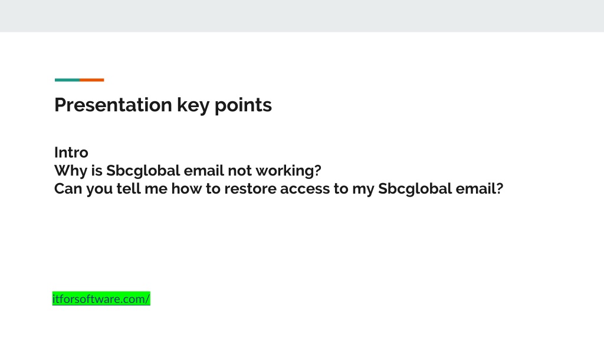Click the word 'Why' in the second line
Viewport: 604px width, 339px height.
coord(71,171)
